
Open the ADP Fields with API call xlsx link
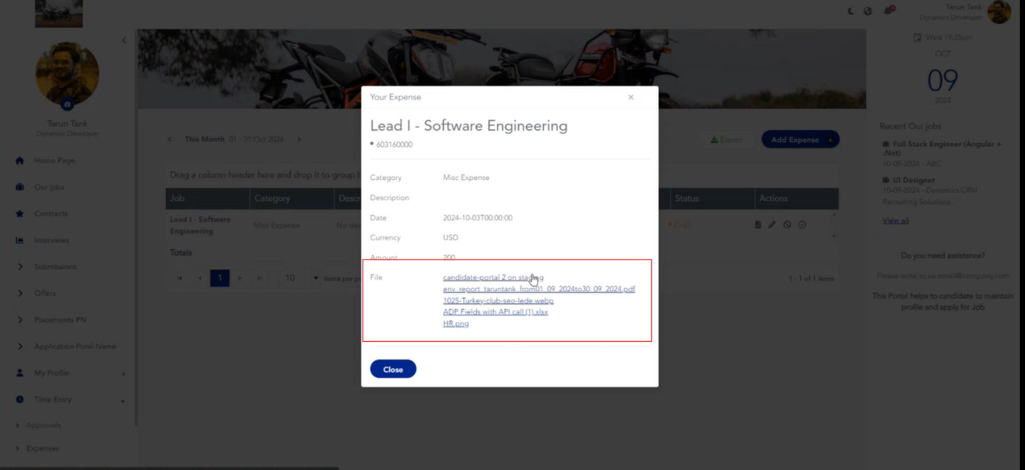pyautogui.click(x=495, y=312)
